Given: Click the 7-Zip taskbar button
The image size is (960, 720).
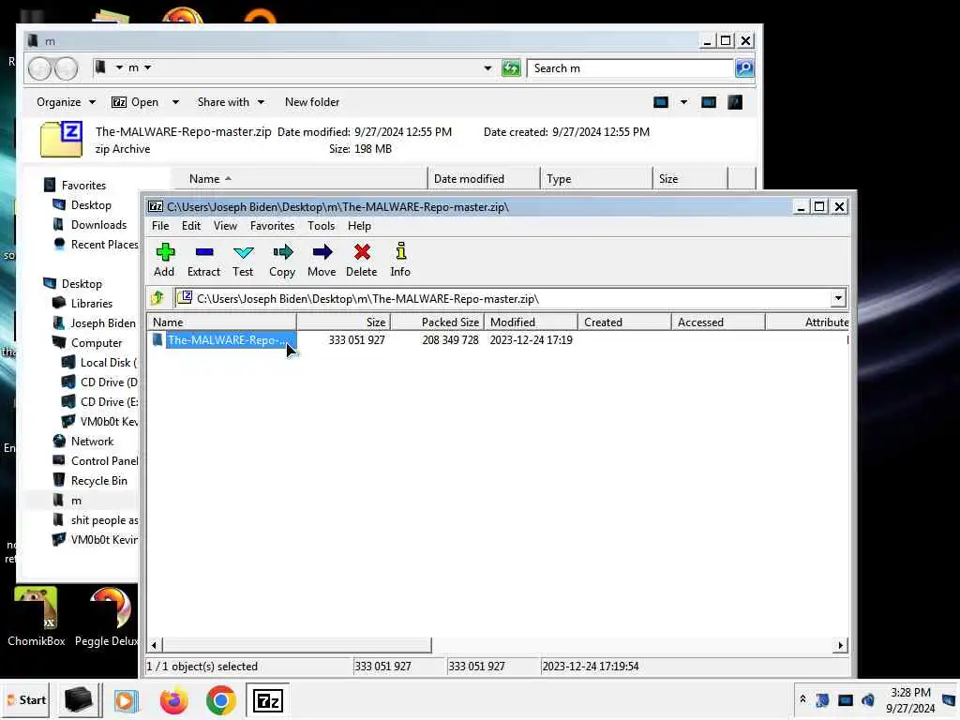Looking at the screenshot, I should point(267,699).
